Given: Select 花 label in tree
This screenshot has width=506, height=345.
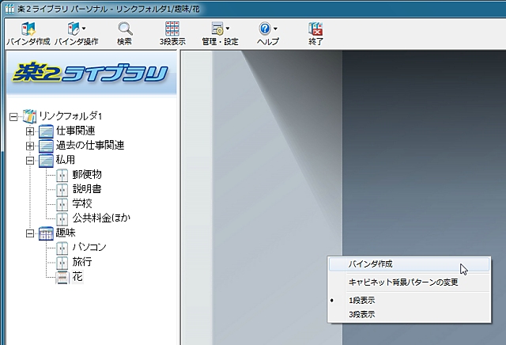Looking at the screenshot, I should click(77, 276).
